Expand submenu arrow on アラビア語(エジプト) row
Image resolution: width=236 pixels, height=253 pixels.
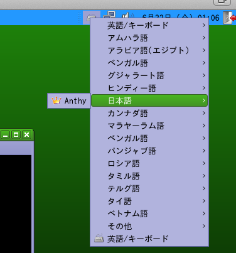pos(204,50)
